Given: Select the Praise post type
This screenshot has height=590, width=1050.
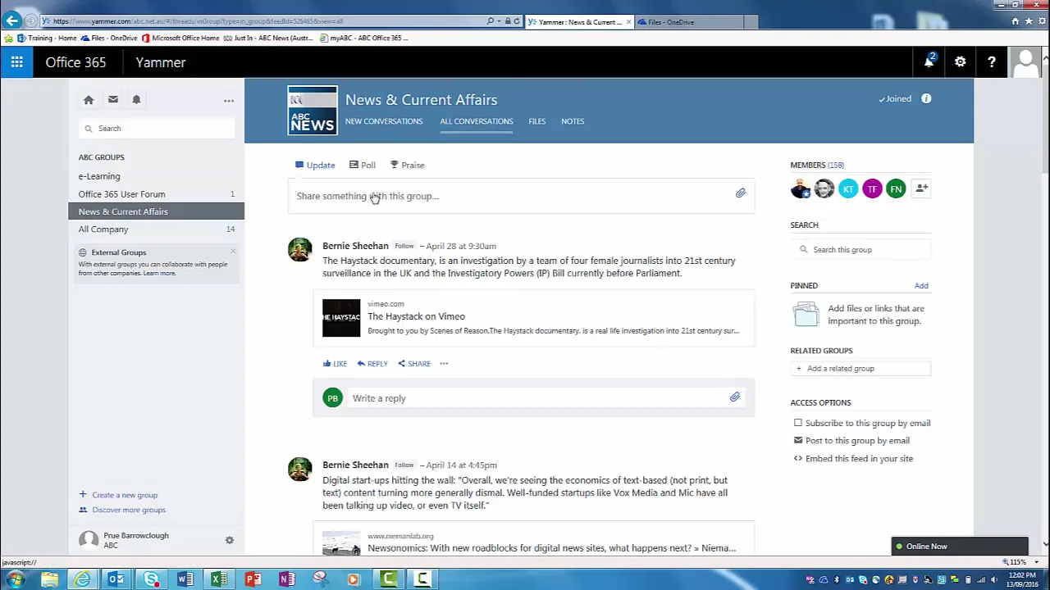Looking at the screenshot, I should click(x=407, y=166).
